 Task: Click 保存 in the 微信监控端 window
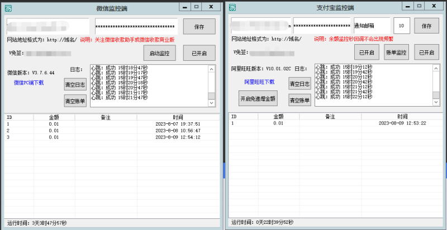(199, 27)
